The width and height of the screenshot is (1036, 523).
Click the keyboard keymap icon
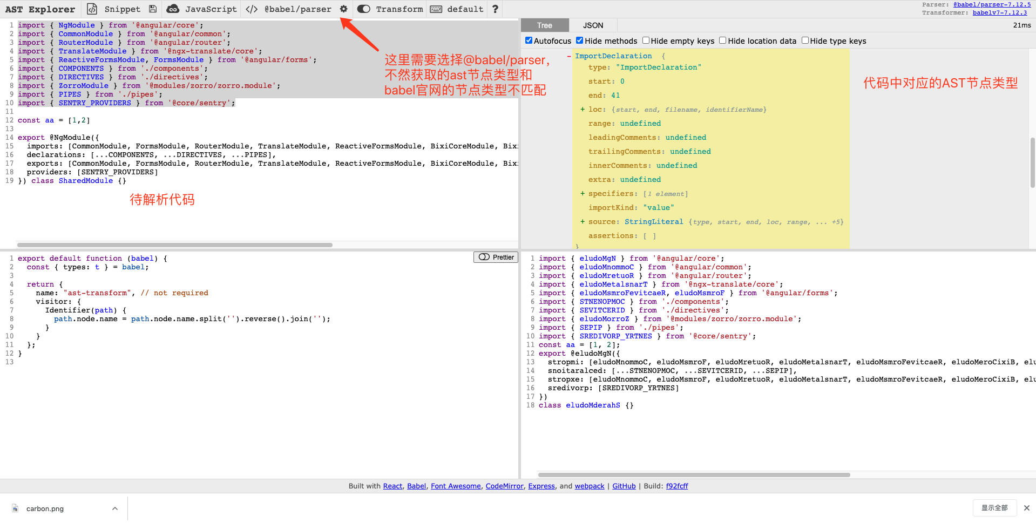(x=436, y=9)
